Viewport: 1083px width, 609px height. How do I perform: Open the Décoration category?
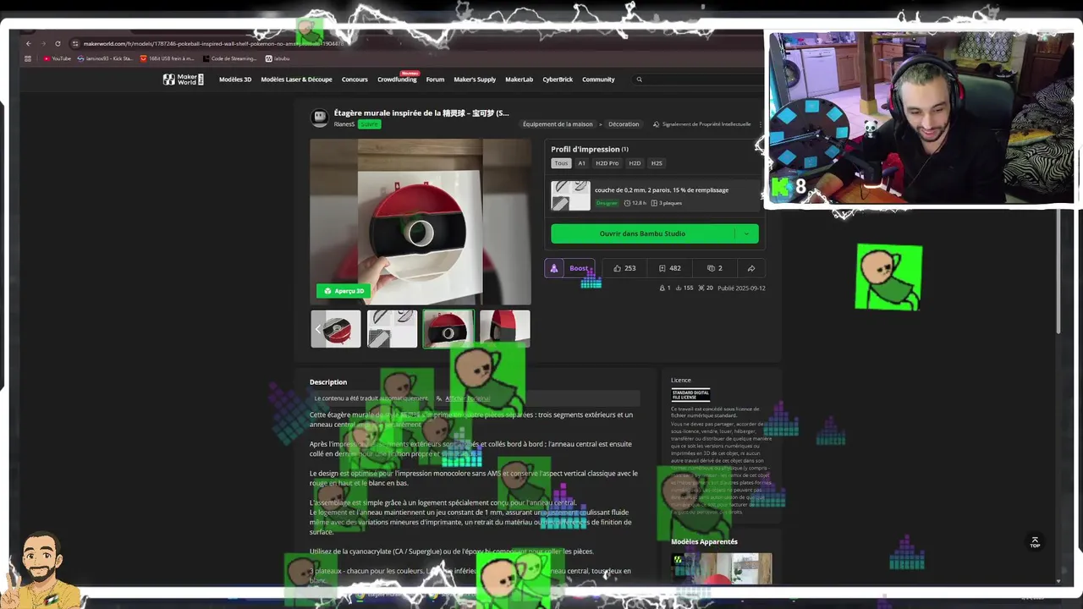click(624, 124)
